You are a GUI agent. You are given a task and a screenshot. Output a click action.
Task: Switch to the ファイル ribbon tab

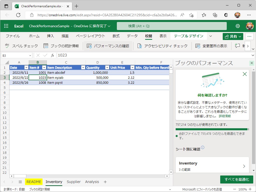click(x=13, y=36)
